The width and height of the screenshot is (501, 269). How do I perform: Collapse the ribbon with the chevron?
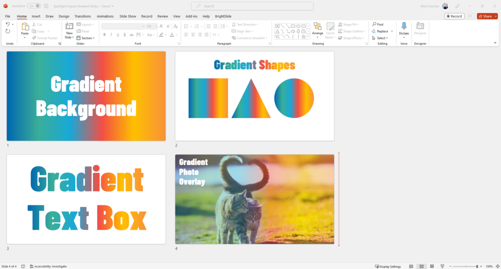click(x=495, y=43)
